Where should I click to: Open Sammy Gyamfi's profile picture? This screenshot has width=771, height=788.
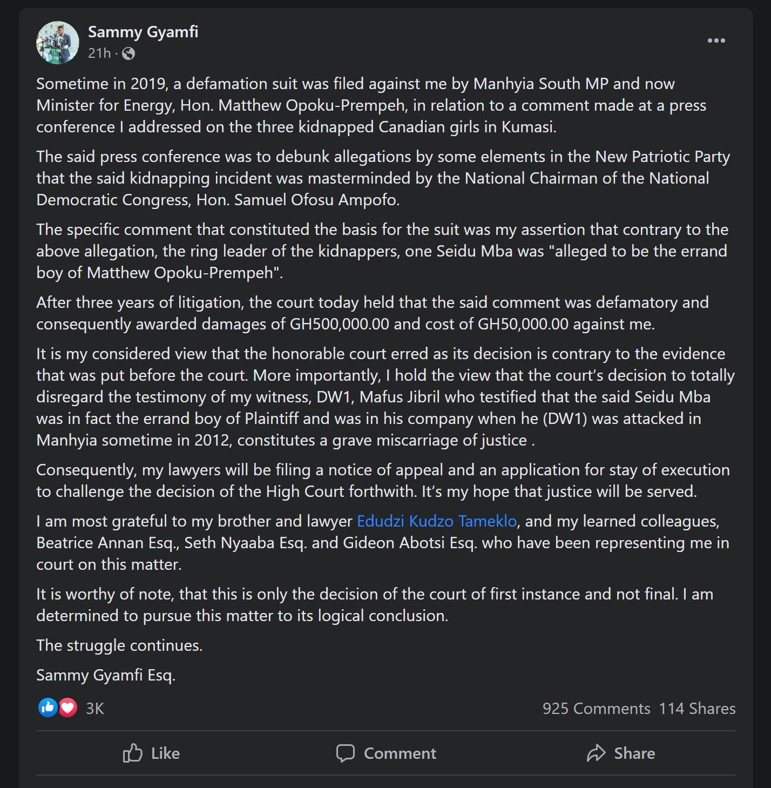(x=58, y=43)
